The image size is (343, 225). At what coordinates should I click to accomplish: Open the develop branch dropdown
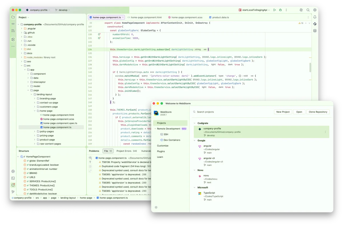click(62, 10)
